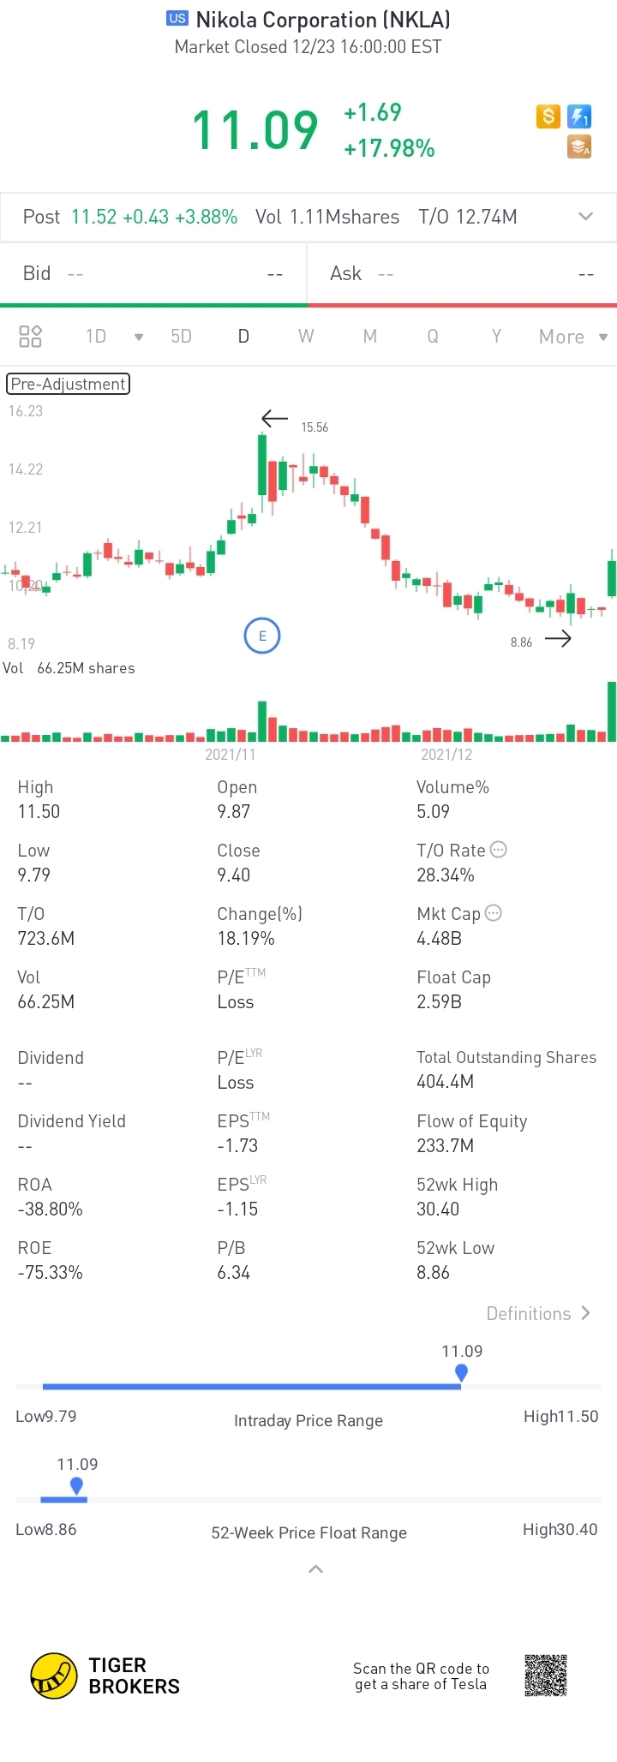
Task: Click the blue lightning bolt badge
Action: [x=580, y=116]
